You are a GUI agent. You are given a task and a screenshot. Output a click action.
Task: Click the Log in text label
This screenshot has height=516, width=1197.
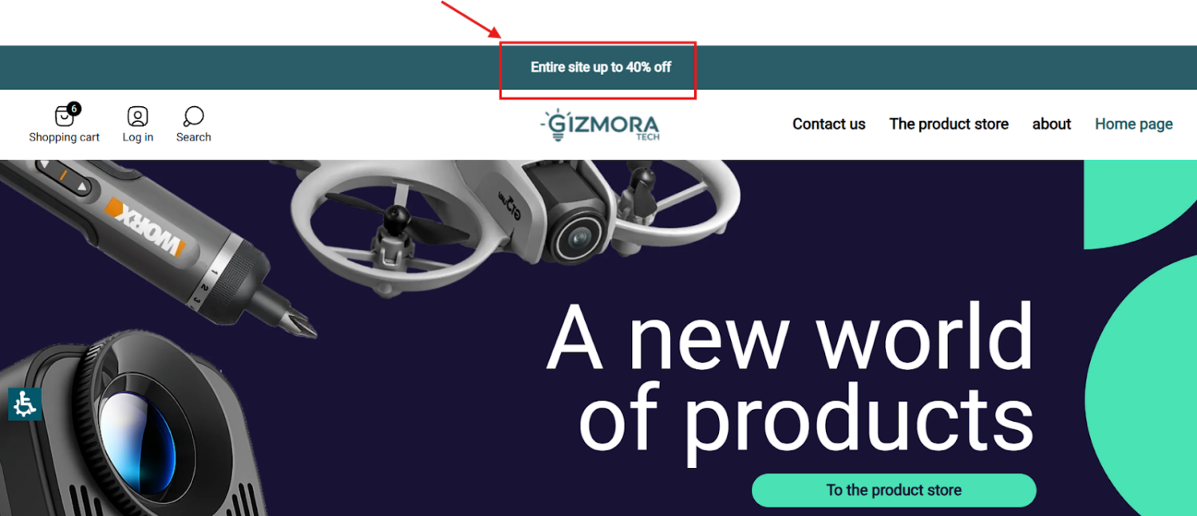pos(137,137)
